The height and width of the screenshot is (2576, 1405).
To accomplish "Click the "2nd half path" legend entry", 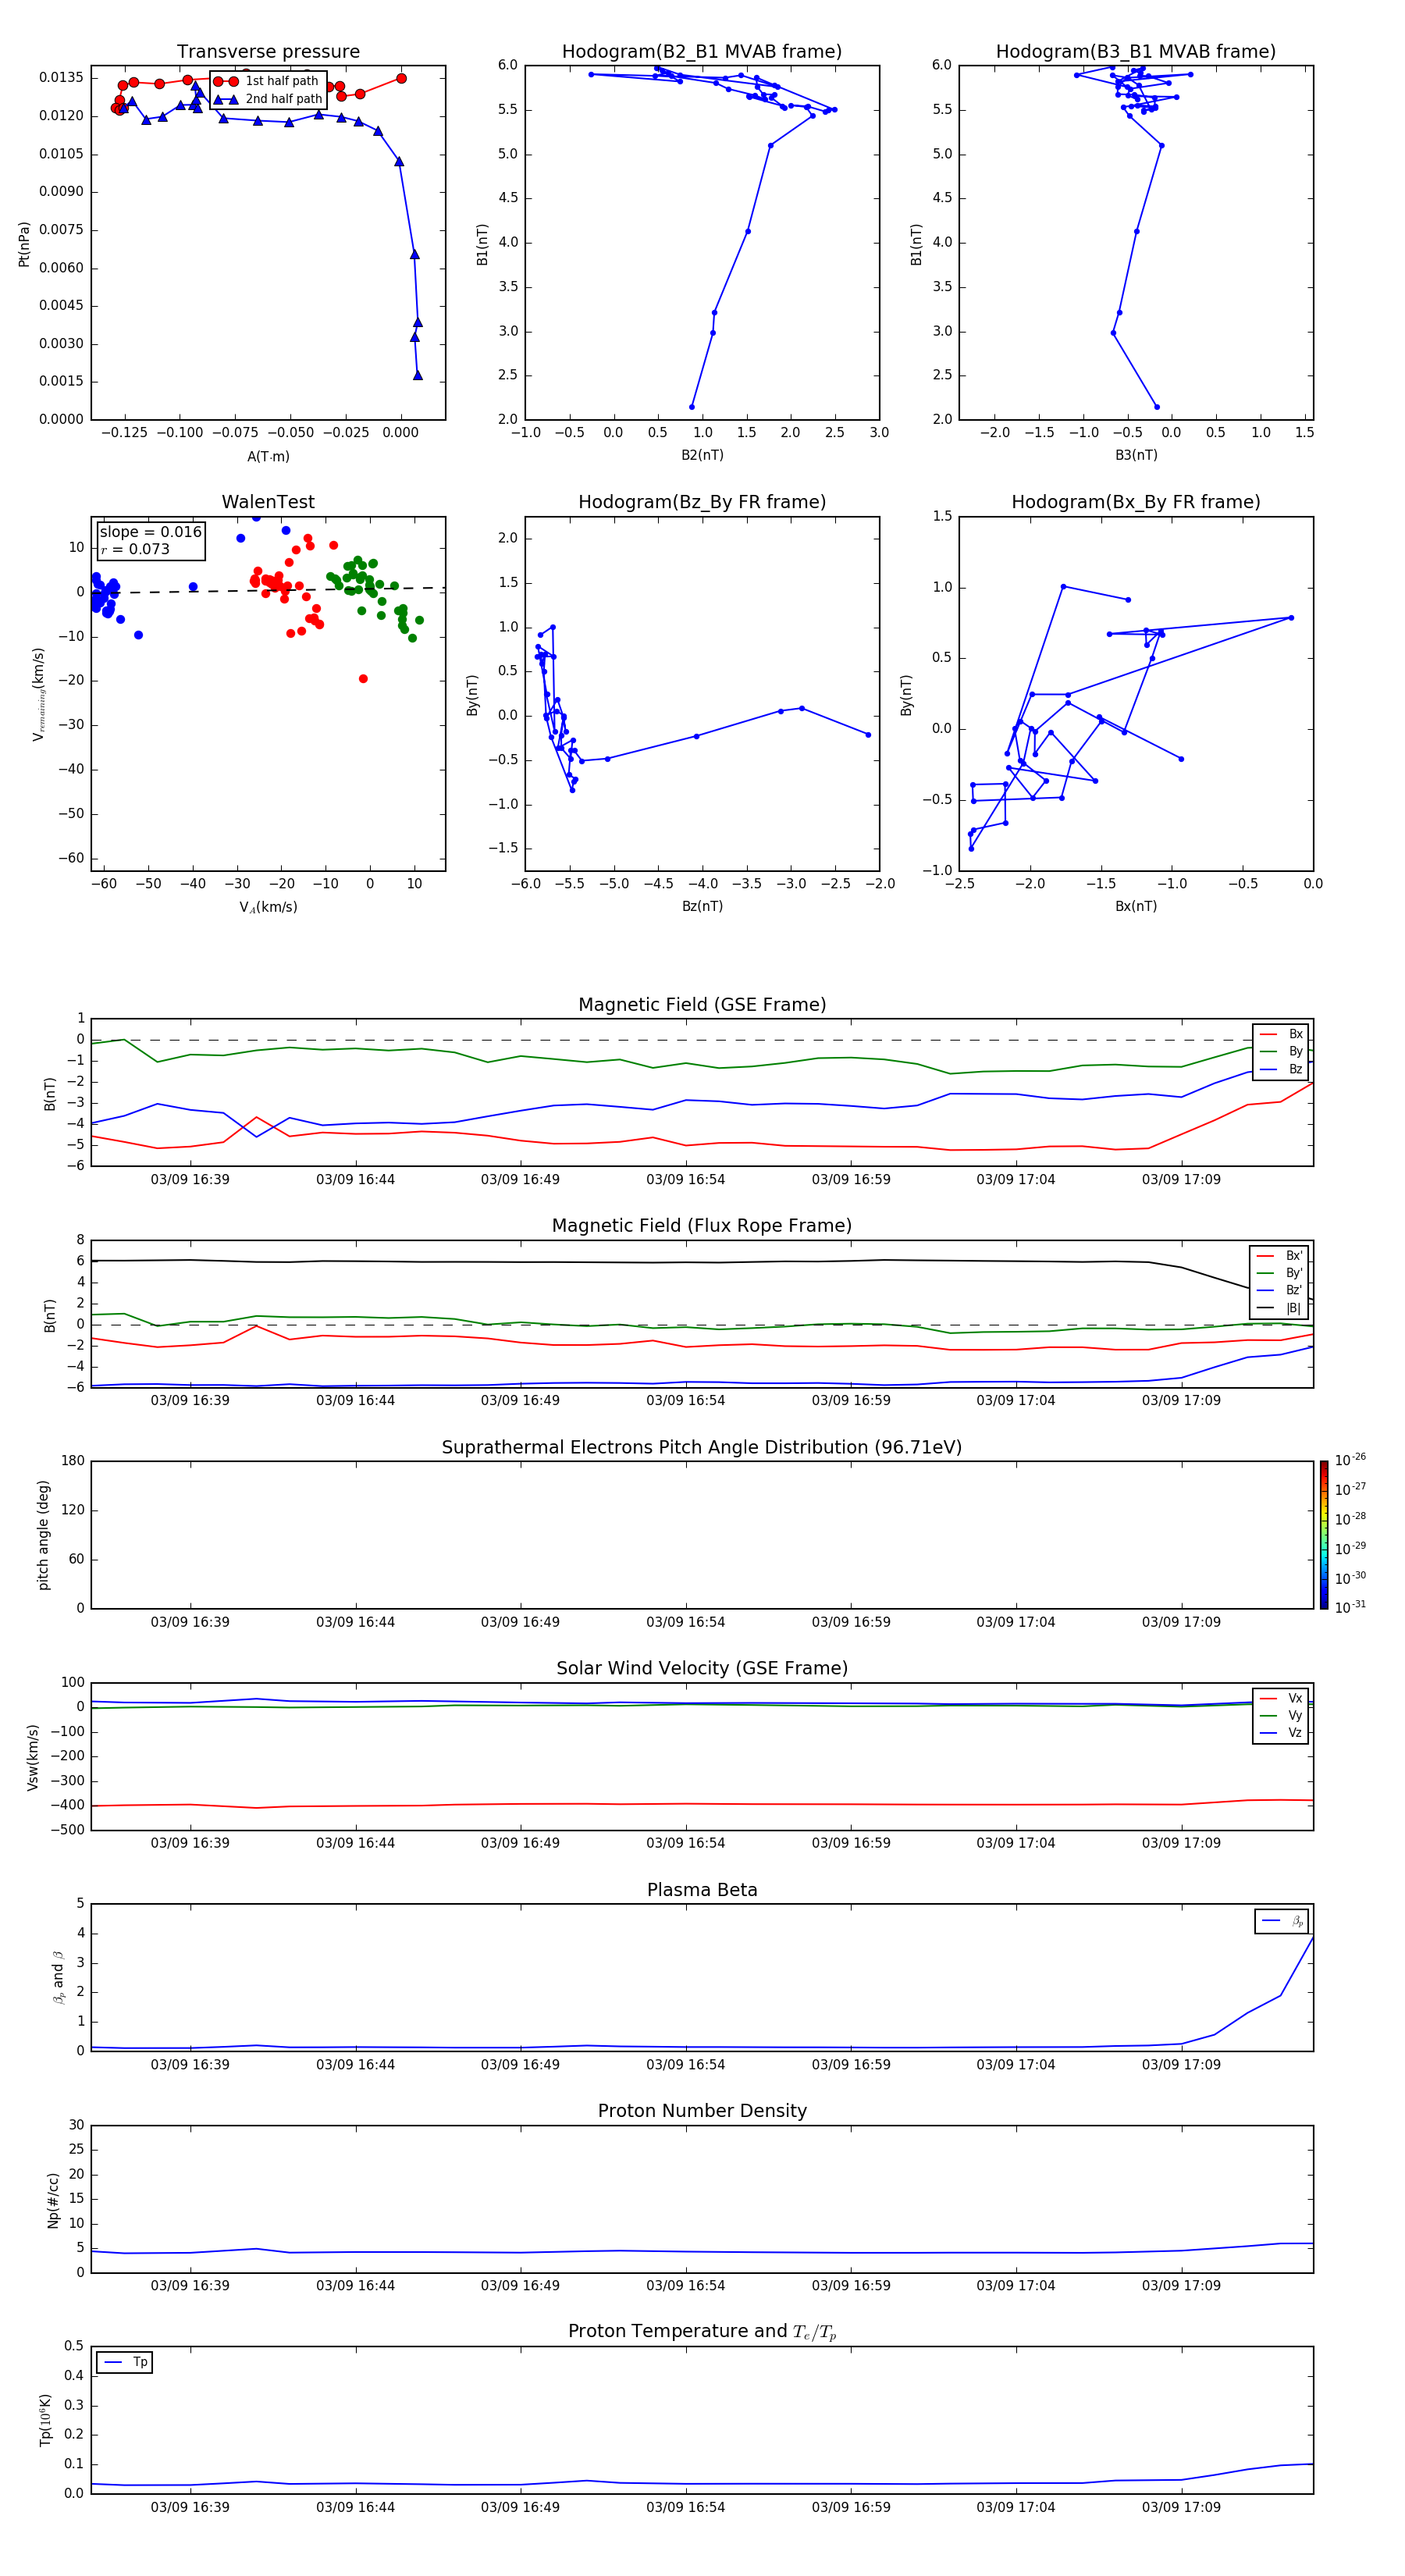I will pyautogui.click(x=268, y=99).
